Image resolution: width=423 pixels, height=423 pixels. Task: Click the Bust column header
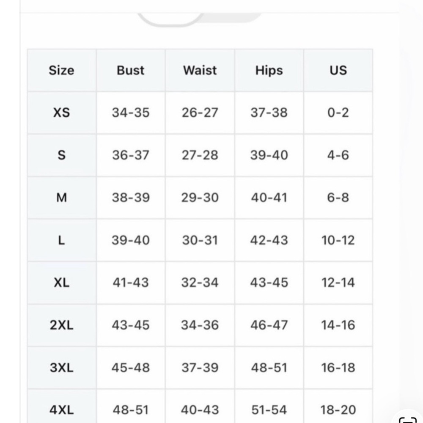point(131,70)
